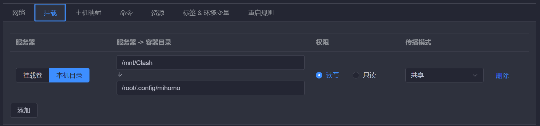Click the 服务器 column header
Screen dimensions: 540x126
tap(25, 42)
